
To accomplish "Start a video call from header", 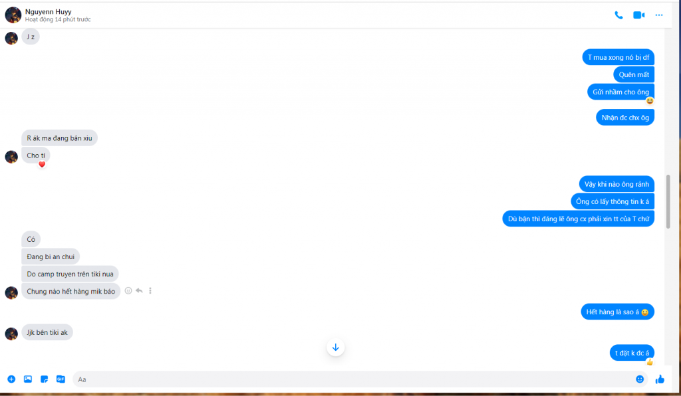I will [639, 15].
